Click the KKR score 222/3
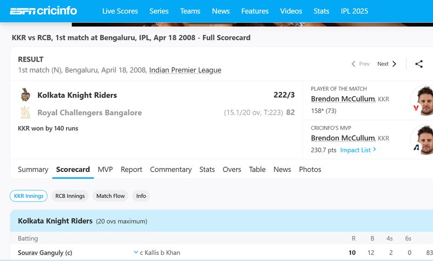 point(284,95)
